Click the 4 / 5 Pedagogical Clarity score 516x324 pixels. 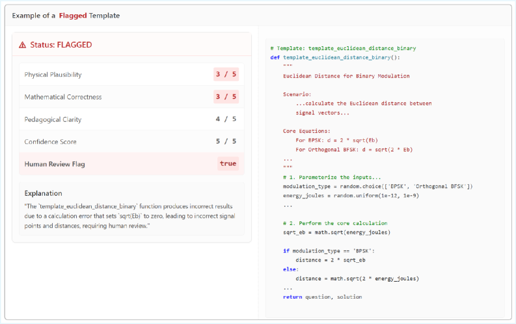click(x=226, y=120)
